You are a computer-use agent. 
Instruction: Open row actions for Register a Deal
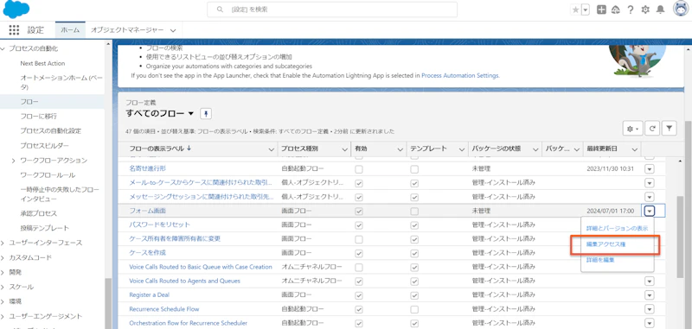pyautogui.click(x=650, y=295)
